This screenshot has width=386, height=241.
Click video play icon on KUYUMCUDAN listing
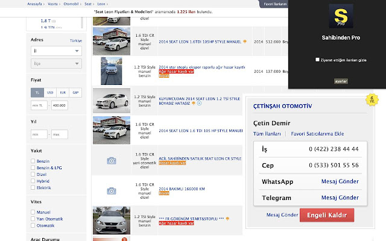coord(199,103)
